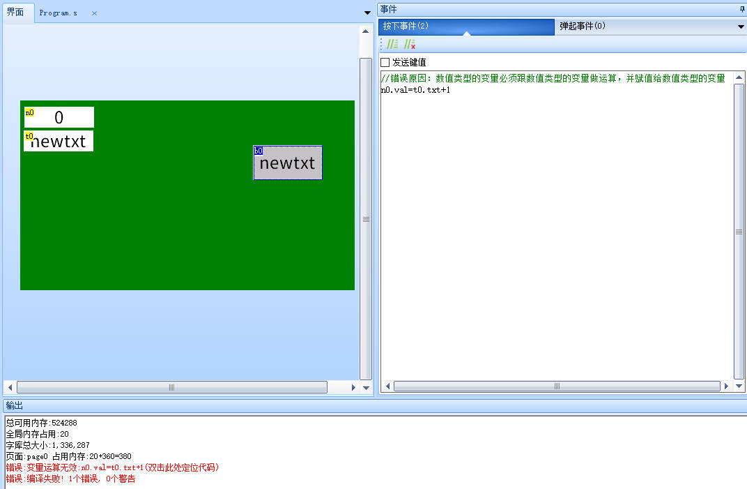The width and height of the screenshot is (747, 489).
Task: Select the 按下事件(2) tab
Action: tap(406, 26)
